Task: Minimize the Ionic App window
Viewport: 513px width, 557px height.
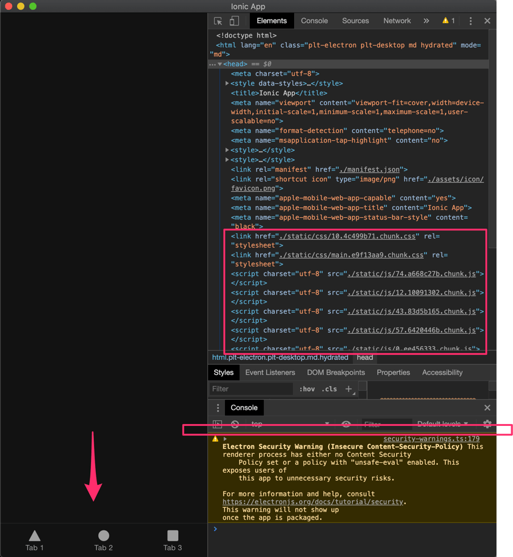Action: point(21,6)
